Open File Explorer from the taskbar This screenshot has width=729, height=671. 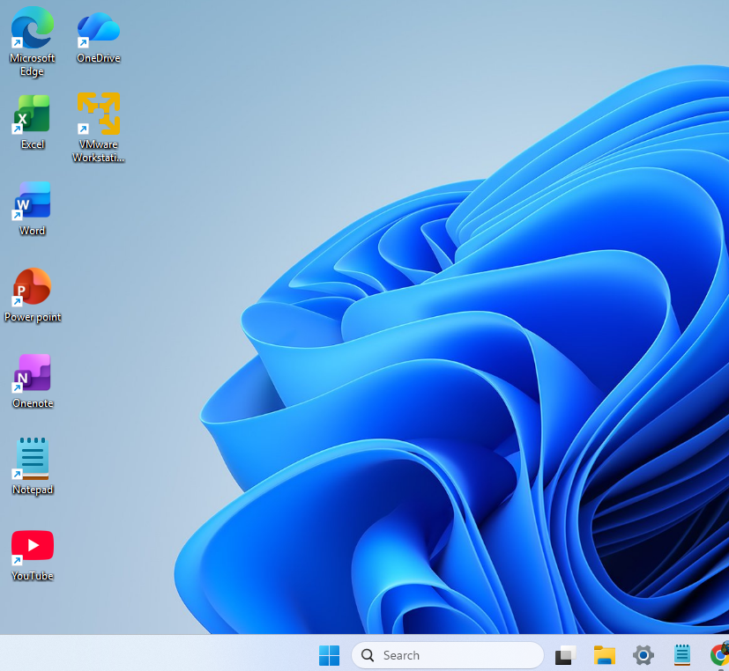pyautogui.click(x=604, y=655)
